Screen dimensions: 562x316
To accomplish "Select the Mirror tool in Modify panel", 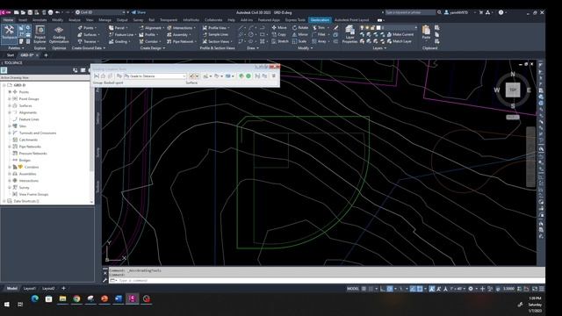I will (300, 34).
